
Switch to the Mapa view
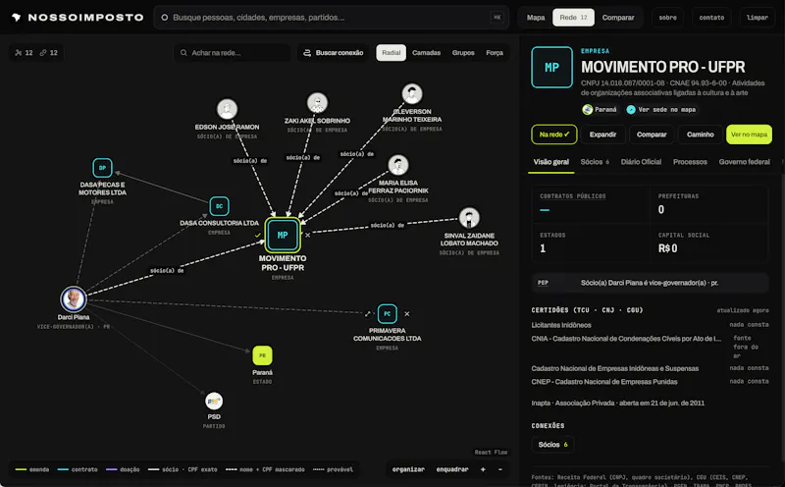pos(535,18)
